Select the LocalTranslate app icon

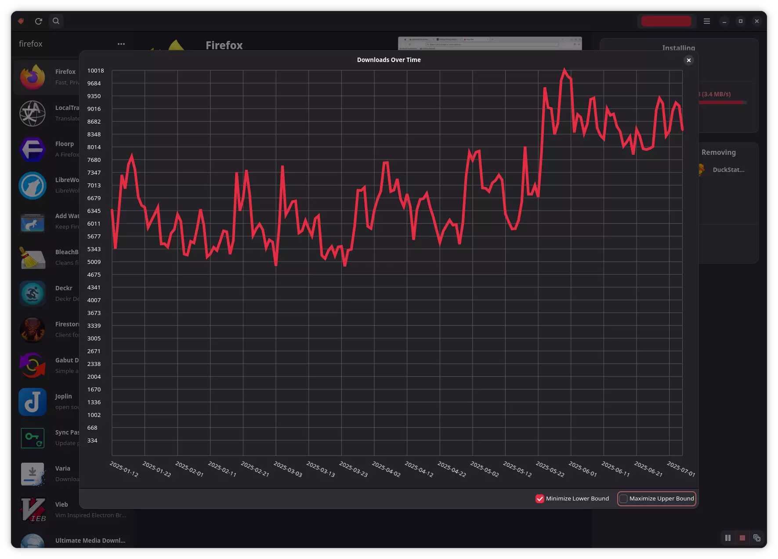point(33,113)
